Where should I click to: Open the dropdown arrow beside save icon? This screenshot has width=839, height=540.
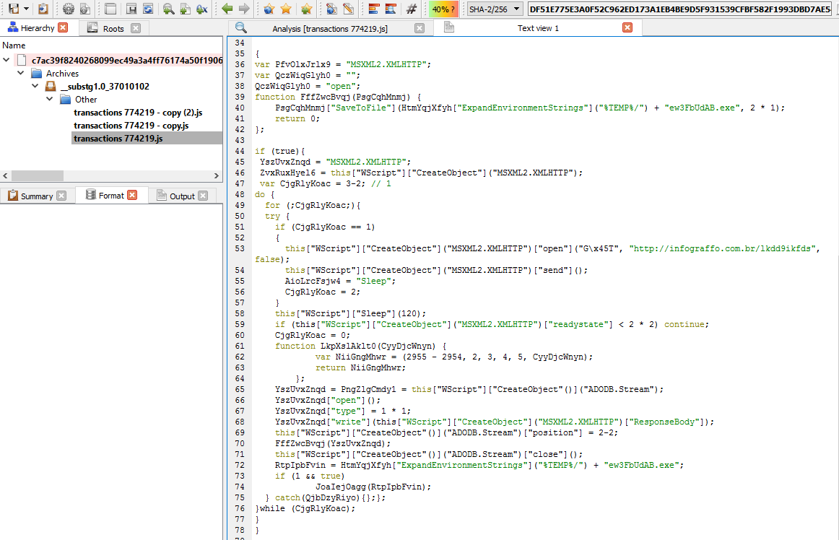pyautogui.click(x=26, y=9)
